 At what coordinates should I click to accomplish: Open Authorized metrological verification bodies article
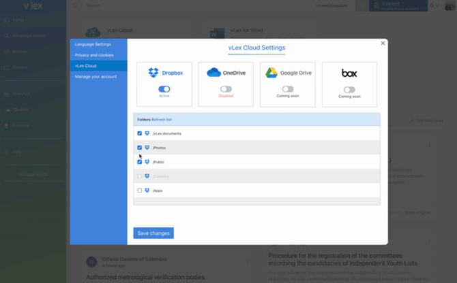pos(145,277)
